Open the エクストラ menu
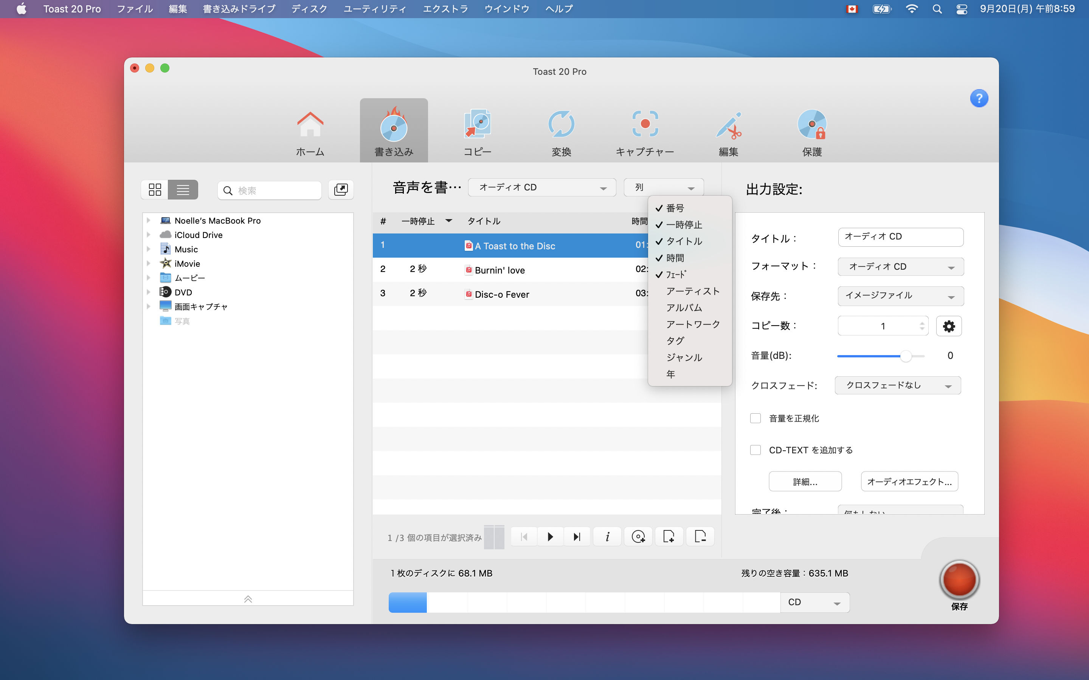 click(x=445, y=9)
